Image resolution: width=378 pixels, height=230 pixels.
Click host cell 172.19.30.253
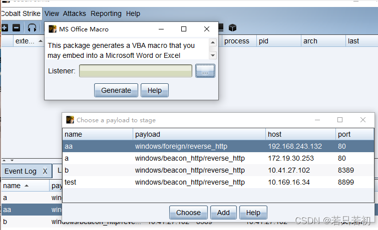[291, 158]
